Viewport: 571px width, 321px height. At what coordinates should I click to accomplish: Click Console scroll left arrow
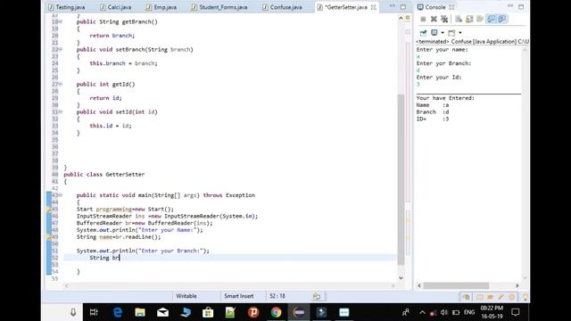(x=419, y=285)
